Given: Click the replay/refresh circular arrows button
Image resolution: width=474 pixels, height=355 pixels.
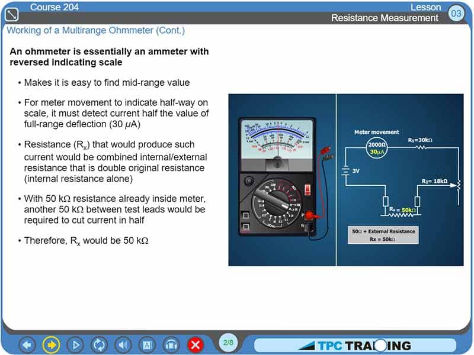Looking at the screenshot, I should click(x=99, y=345).
